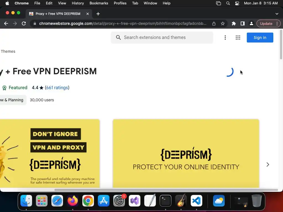The image size is (283, 212).
Task: Open Trash in the Dock
Action: [x=257, y=201]
